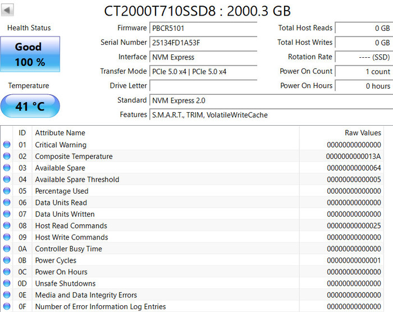The image size is (393, 312).
Task: Click the status icon for Number of Error Information Log Entries
Action: (x=7, y=306)
